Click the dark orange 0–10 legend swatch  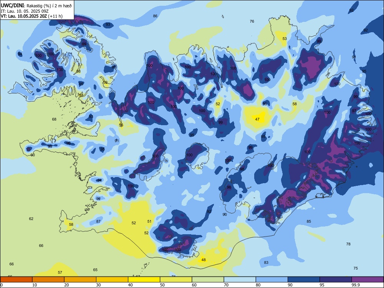pyautogui.click(x=16, y=280)
